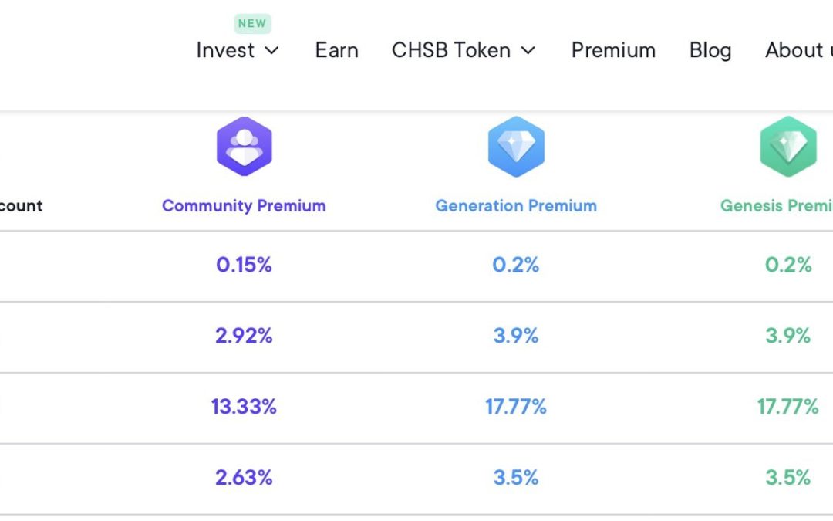This screenshot has height=521, width=833.
Task: Open the Blog link
Action: [x=710, y=50]
